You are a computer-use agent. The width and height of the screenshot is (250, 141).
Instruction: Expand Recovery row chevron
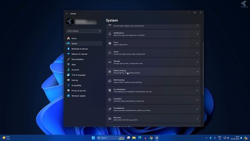197,119
